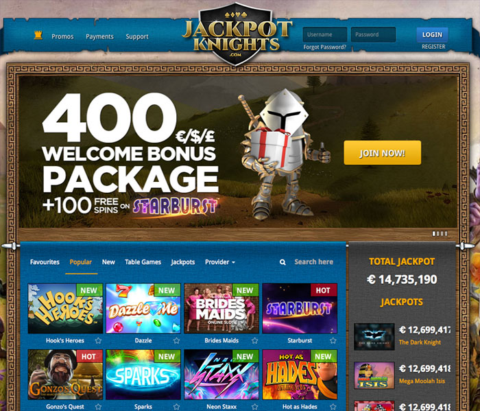Image resolution: width=480 pixels, height=411 pixels.
Task: Click the gold crown home icon
Action: click(x=38, y=35)
